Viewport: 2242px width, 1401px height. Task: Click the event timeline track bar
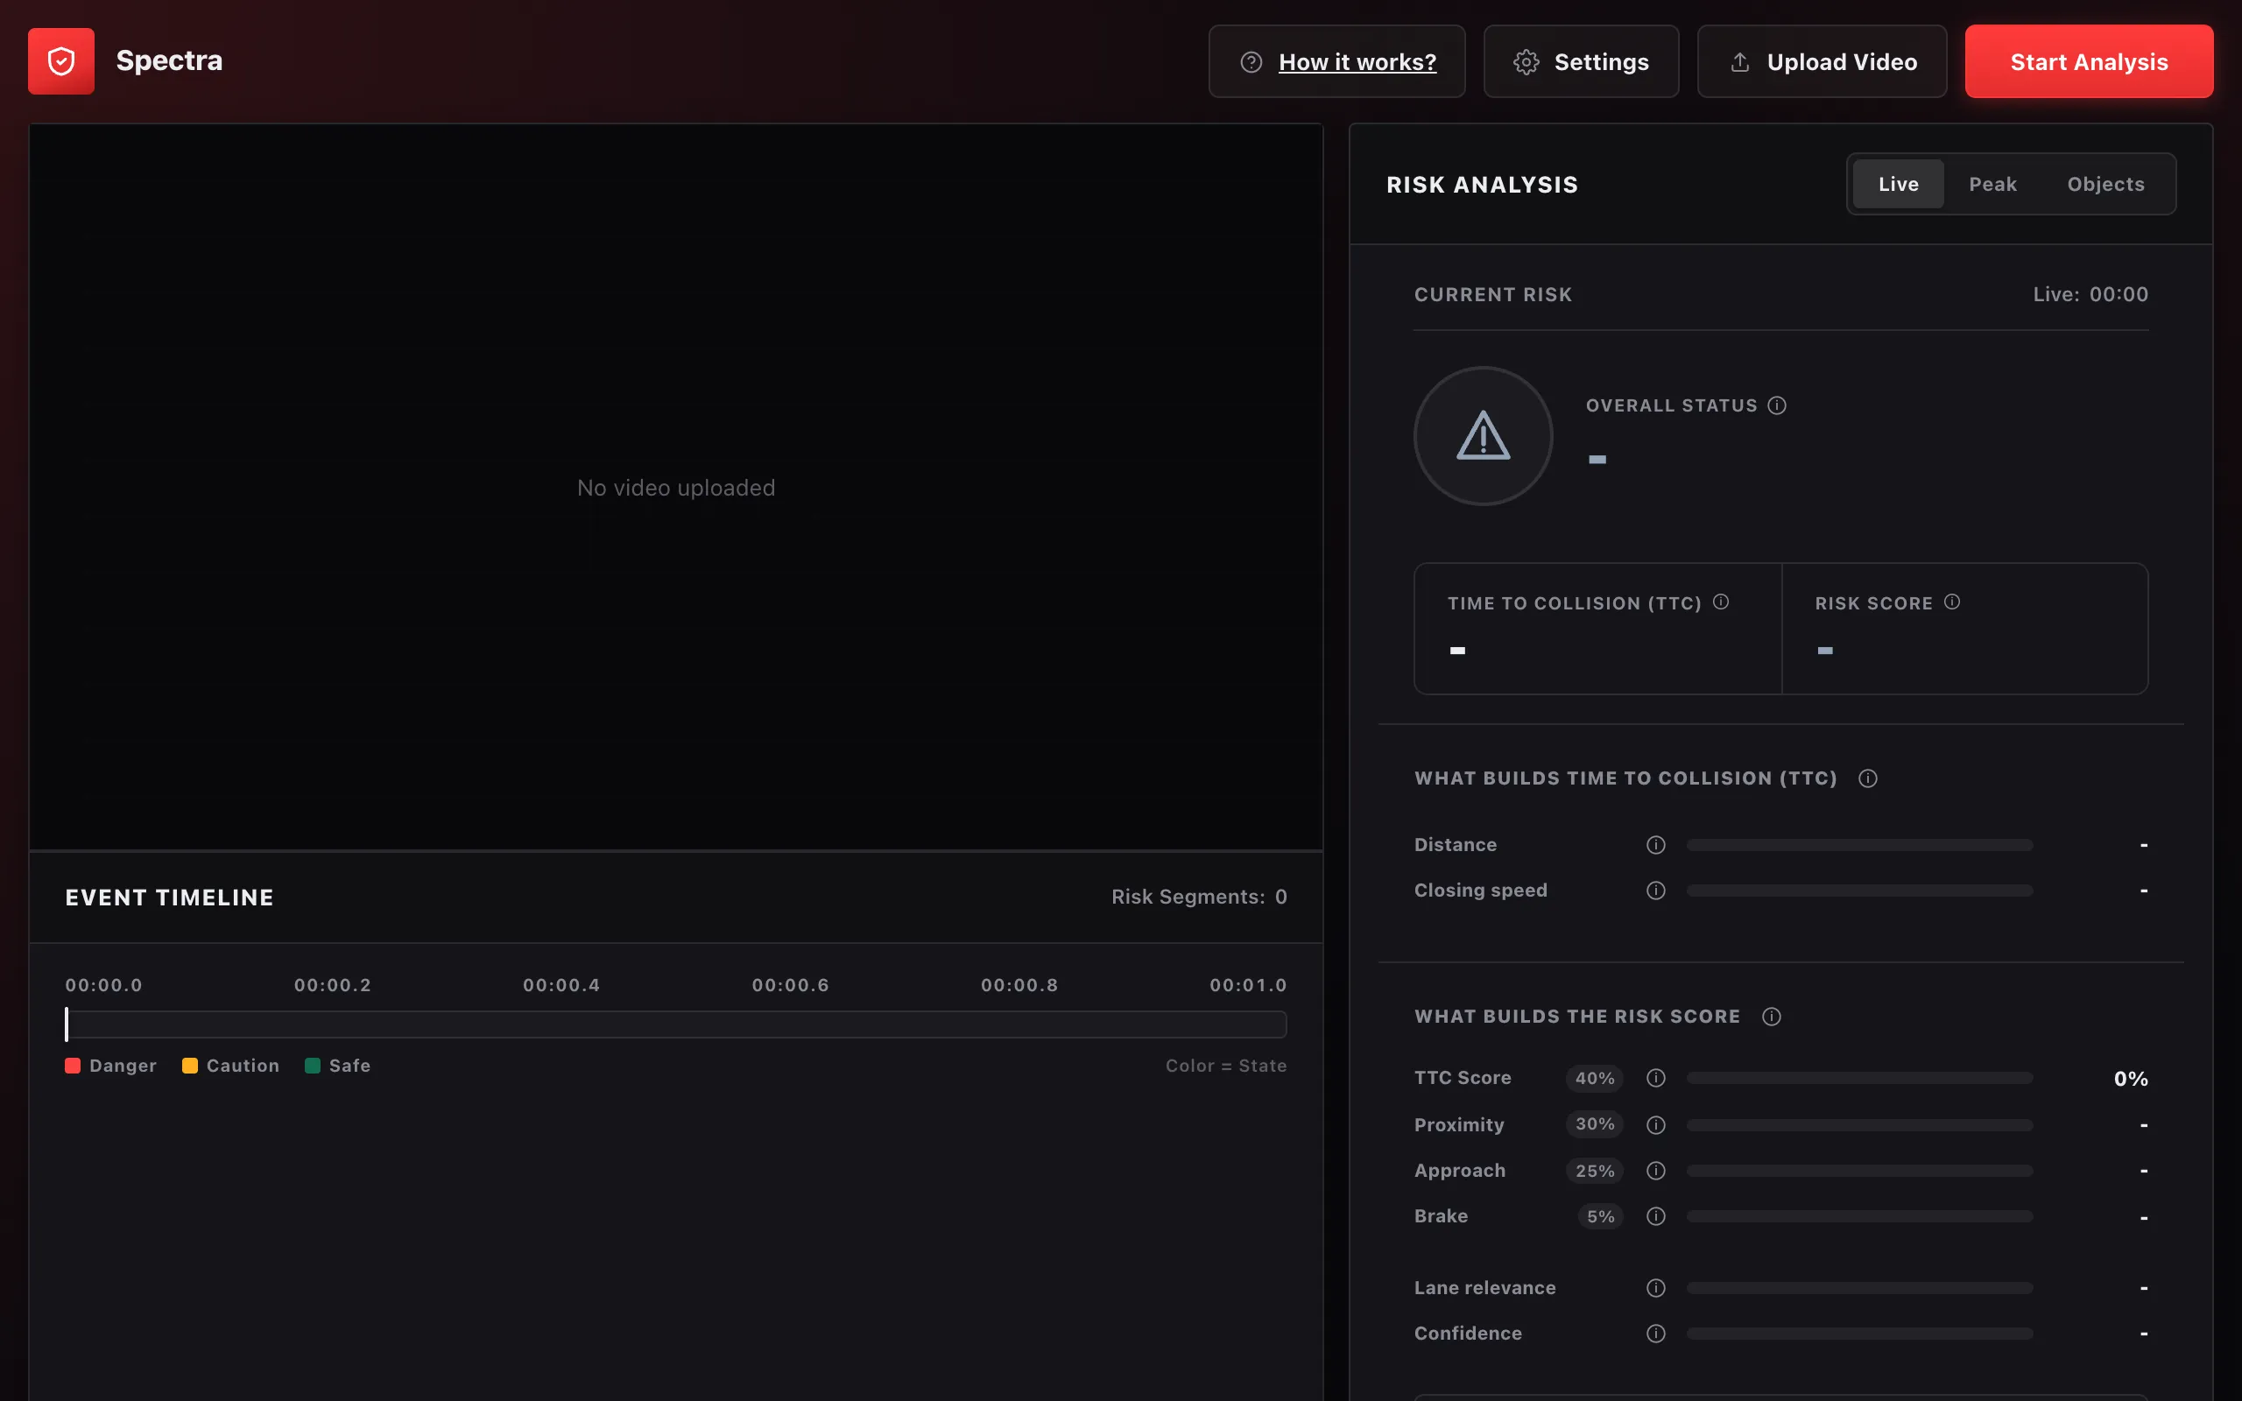(675, 1024)
